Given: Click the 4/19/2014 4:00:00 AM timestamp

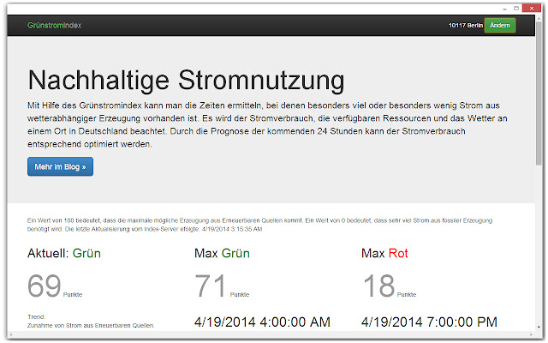Looking at the screenshot, I should pyautogui.click(x=262, y=322).
